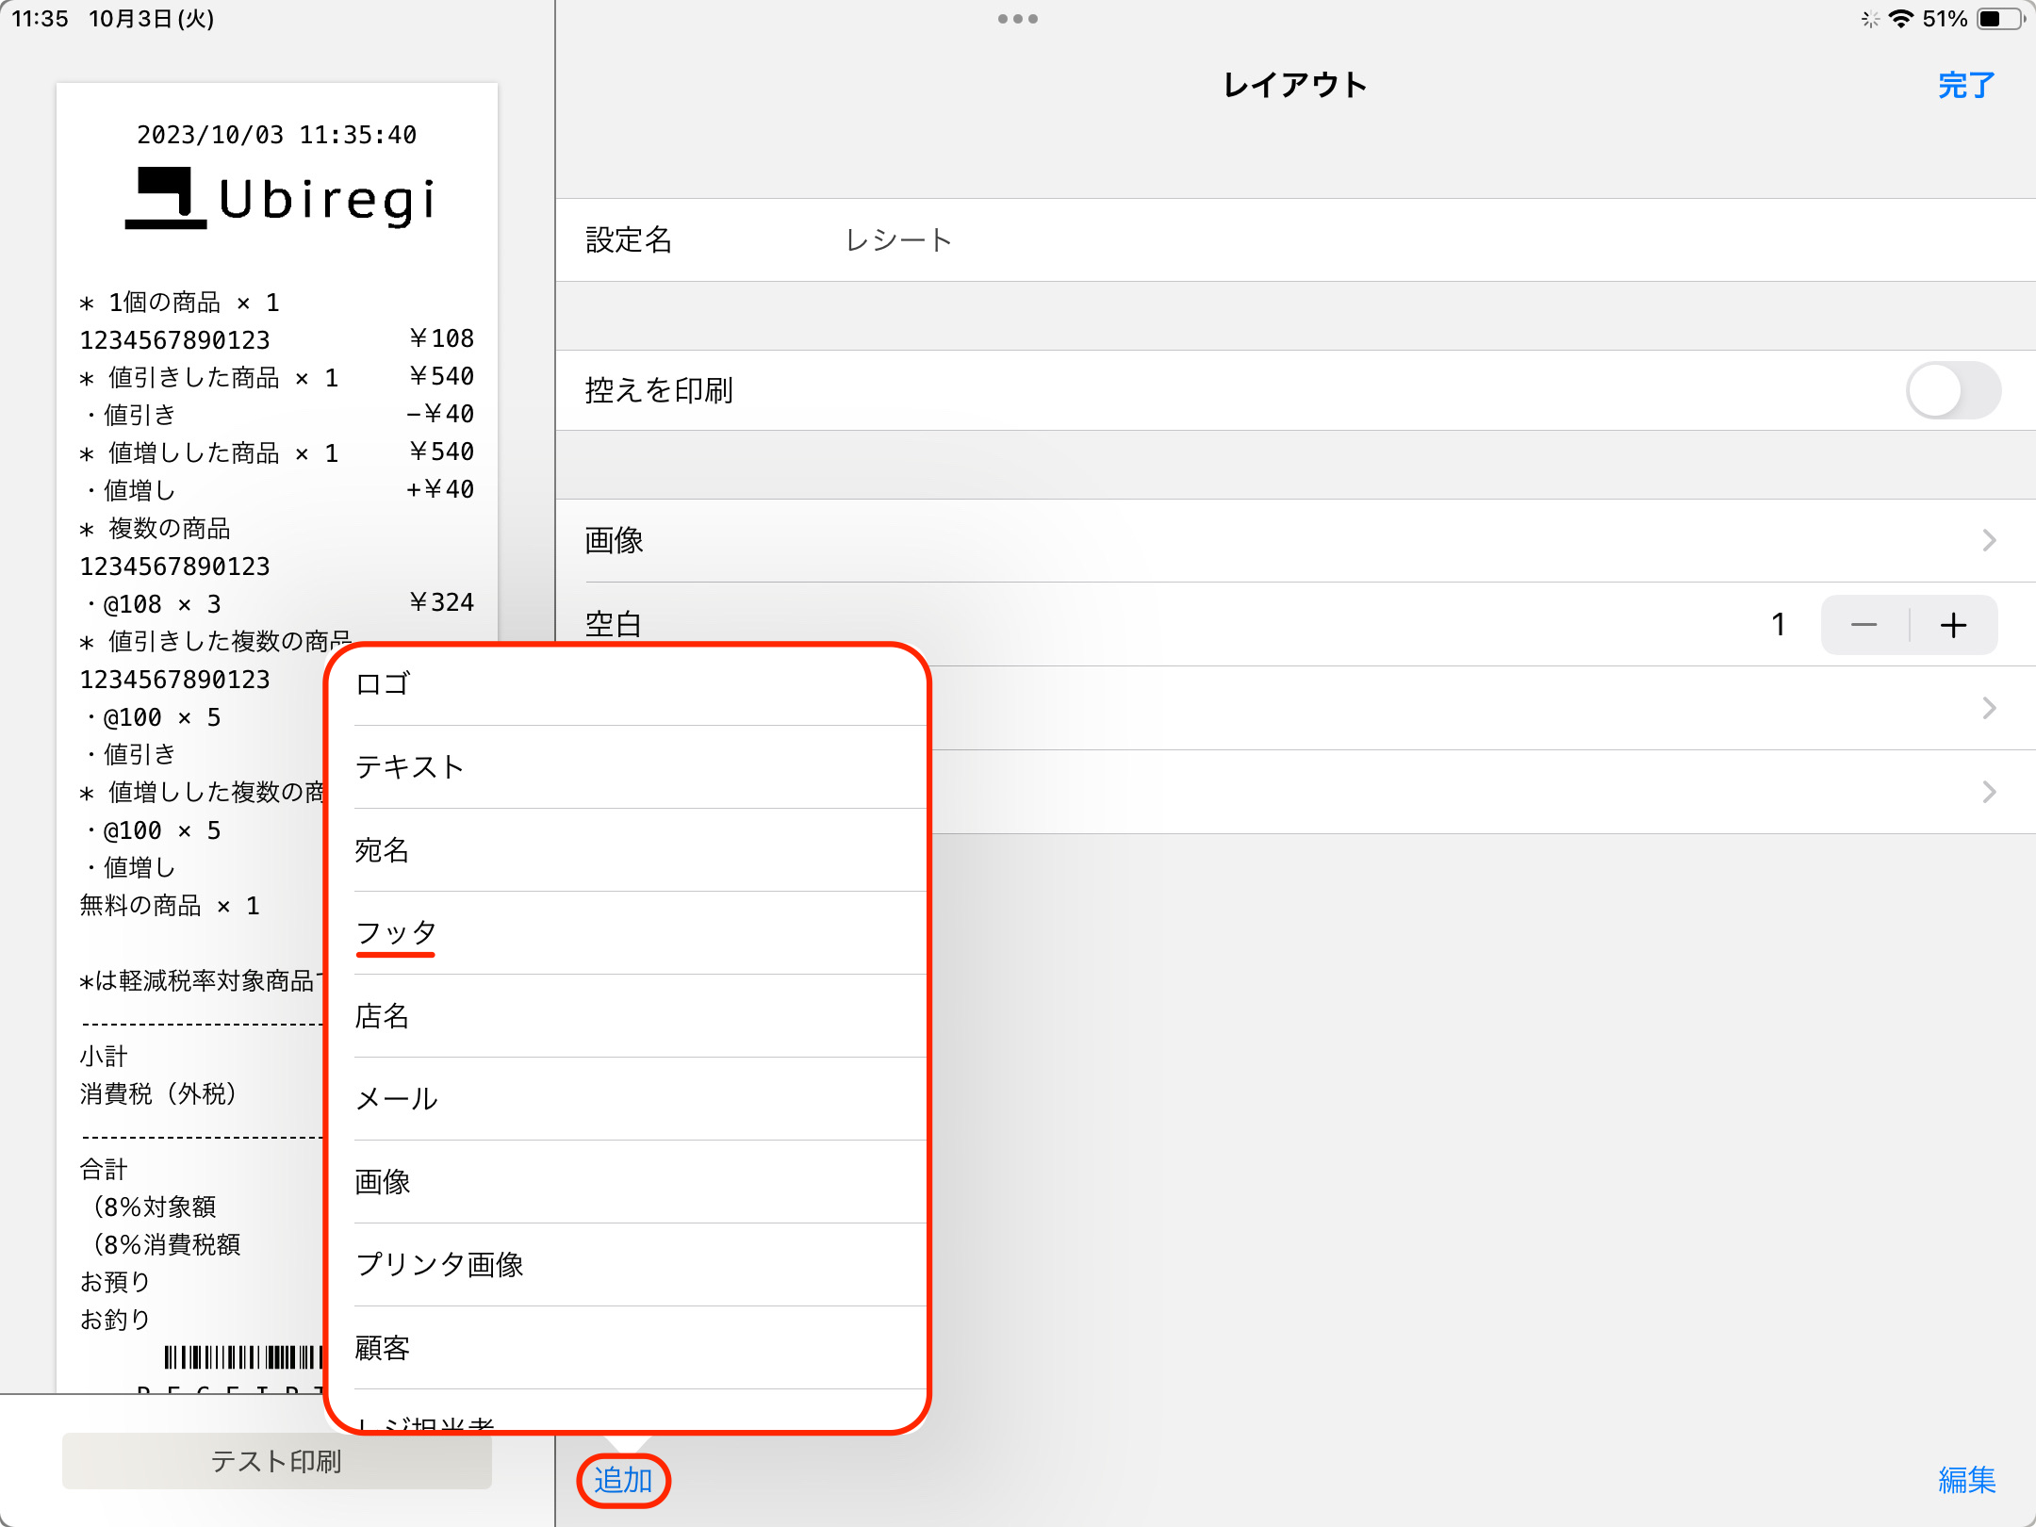Image resolution: width=2036 pixels, height=1527 pixels.
Task: Tap the レイアウト title
Action: point(1295,85)
